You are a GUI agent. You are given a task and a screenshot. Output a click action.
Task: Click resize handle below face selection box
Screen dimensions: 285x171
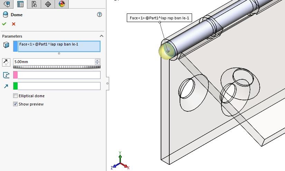[59, 53]
